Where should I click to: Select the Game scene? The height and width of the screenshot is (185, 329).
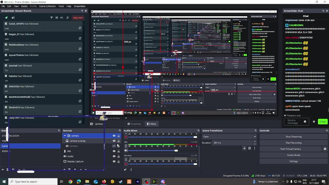click(x=30, y=146)
